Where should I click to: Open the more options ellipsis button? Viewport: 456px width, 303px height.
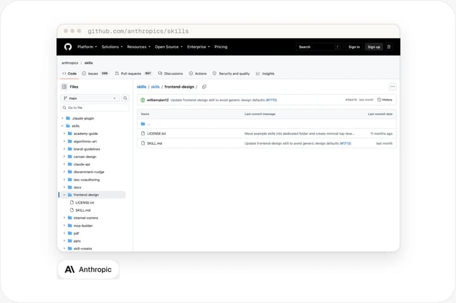pos(392,87)
